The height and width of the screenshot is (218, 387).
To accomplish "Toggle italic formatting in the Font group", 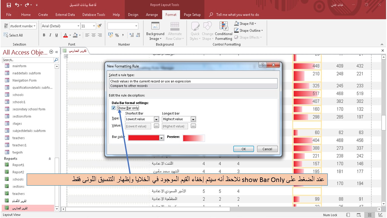I will [x=50, y=35].
